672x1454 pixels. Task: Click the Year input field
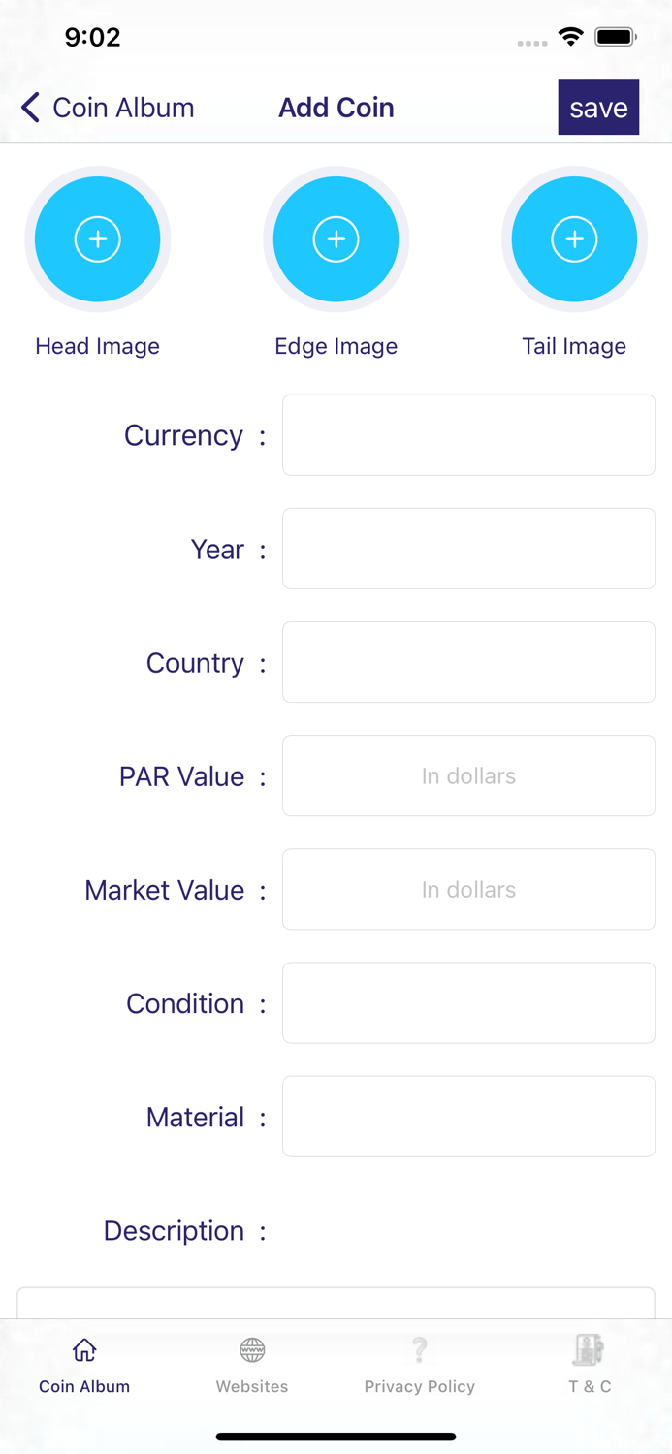coord(468,548)
